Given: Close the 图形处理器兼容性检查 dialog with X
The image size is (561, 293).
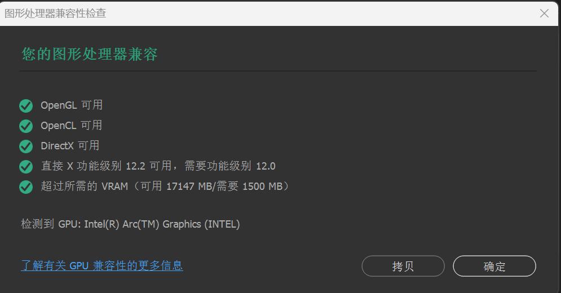Looking at the screenshot, I should tap(544, 14).
